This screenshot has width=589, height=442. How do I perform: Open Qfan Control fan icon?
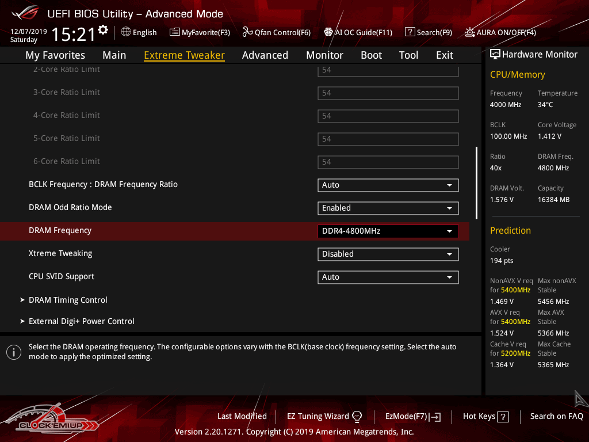pyautogui.click(x=248, y=32)
